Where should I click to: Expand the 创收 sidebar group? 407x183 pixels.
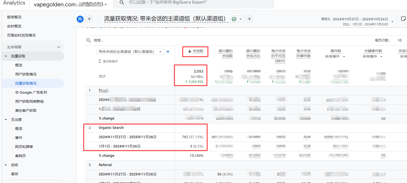point(6,165)
